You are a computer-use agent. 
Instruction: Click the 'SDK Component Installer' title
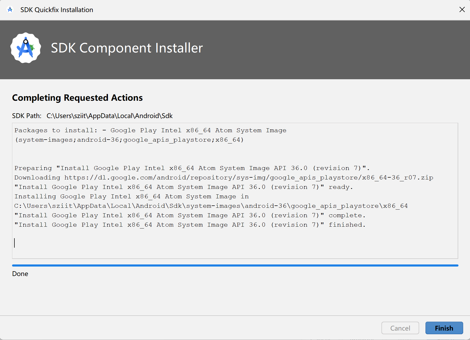(x=127, y=48)
